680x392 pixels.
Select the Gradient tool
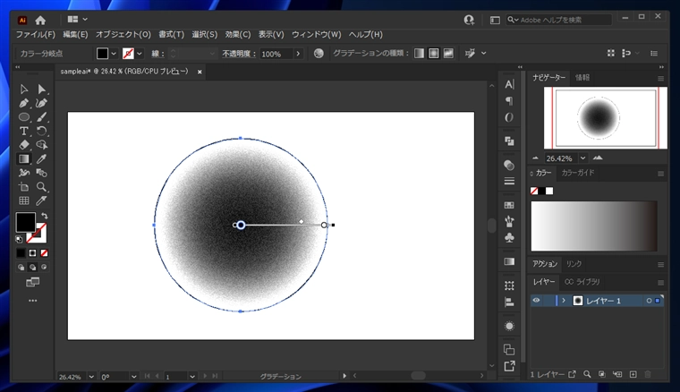click(24, 159)
